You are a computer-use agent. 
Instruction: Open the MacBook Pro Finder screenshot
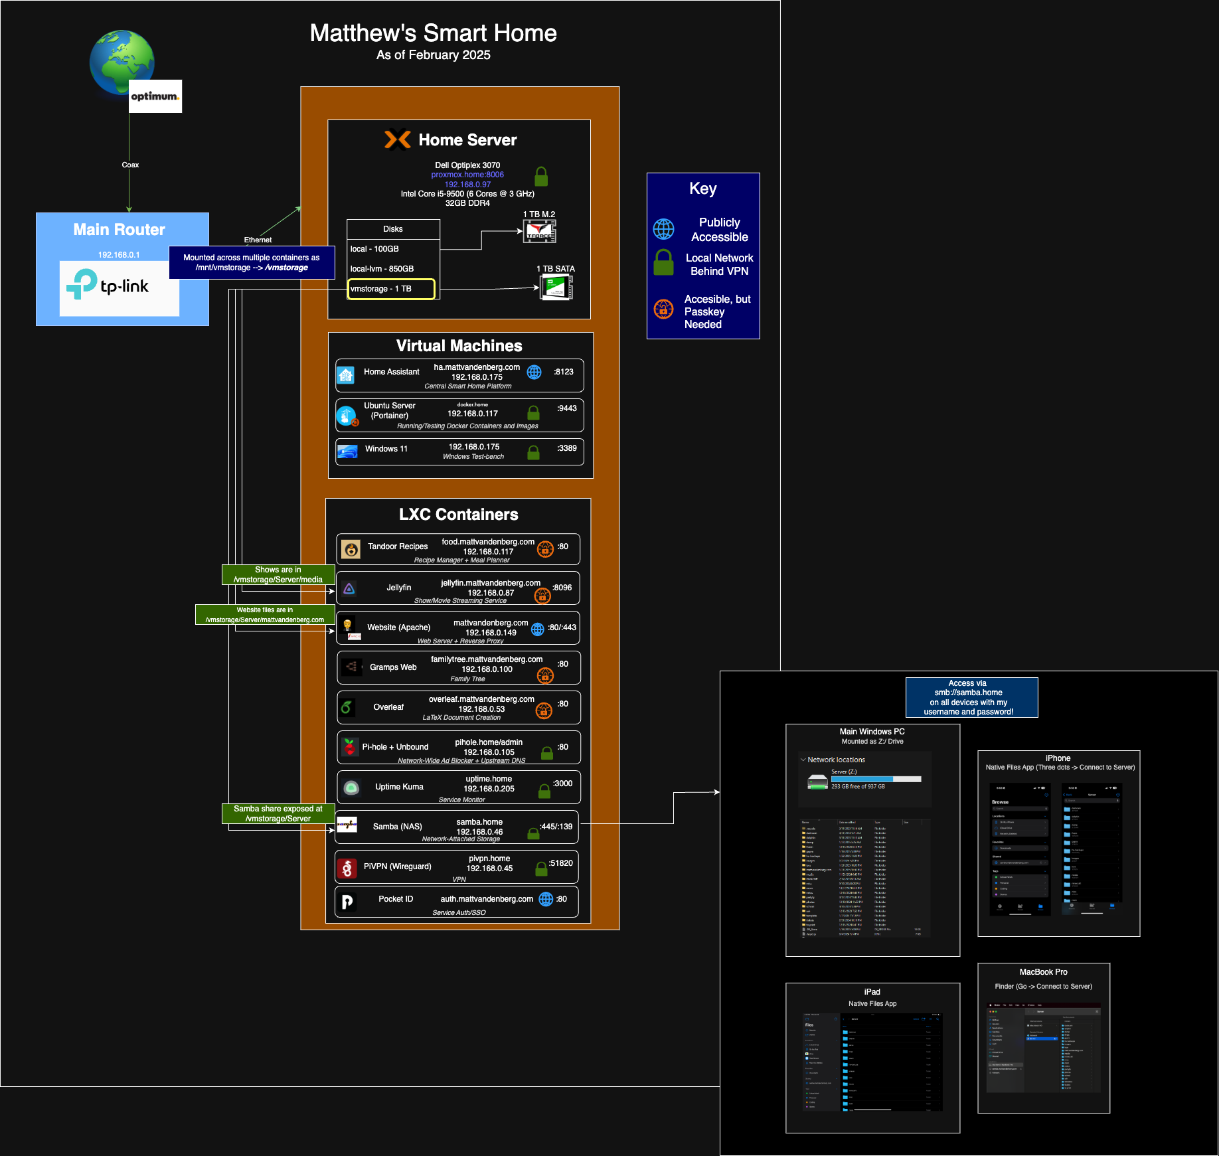pyautogui.click(x=1044, y=1047)
